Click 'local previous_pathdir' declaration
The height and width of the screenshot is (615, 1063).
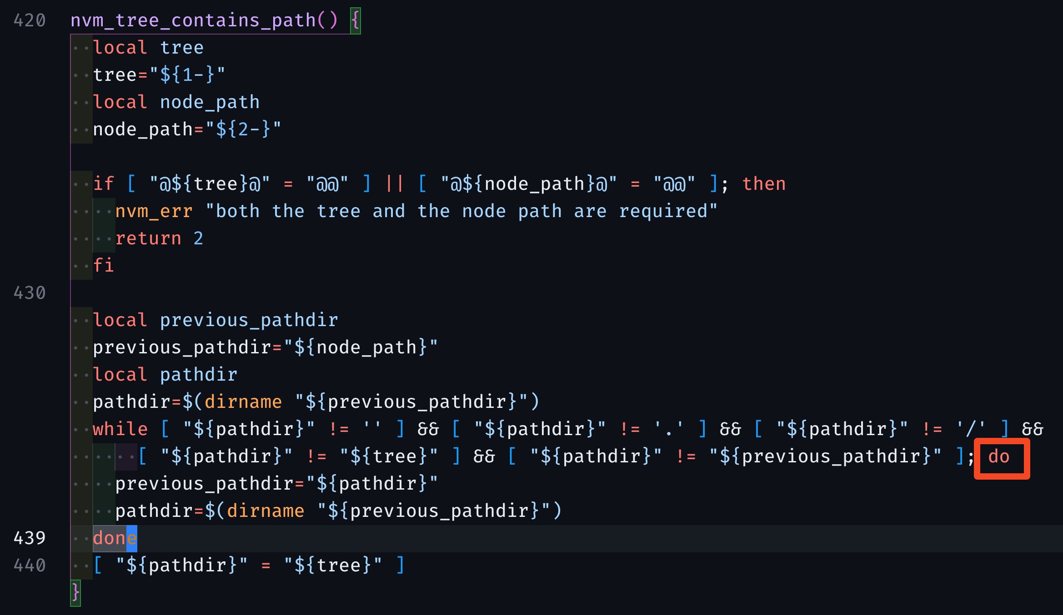point(216,320)
